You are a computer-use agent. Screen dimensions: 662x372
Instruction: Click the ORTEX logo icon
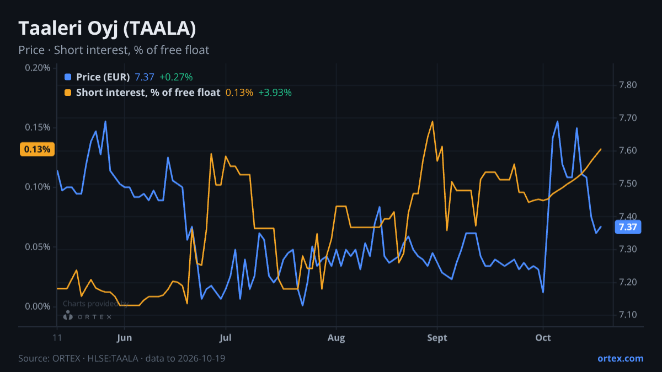pyautogui.click(x=68, y=316)
